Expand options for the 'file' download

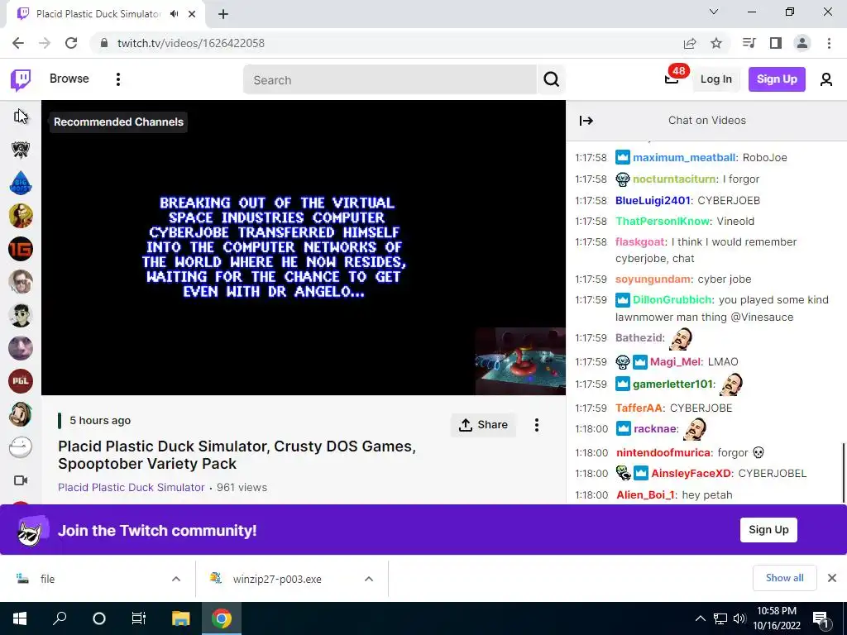[x=176, y=579]
